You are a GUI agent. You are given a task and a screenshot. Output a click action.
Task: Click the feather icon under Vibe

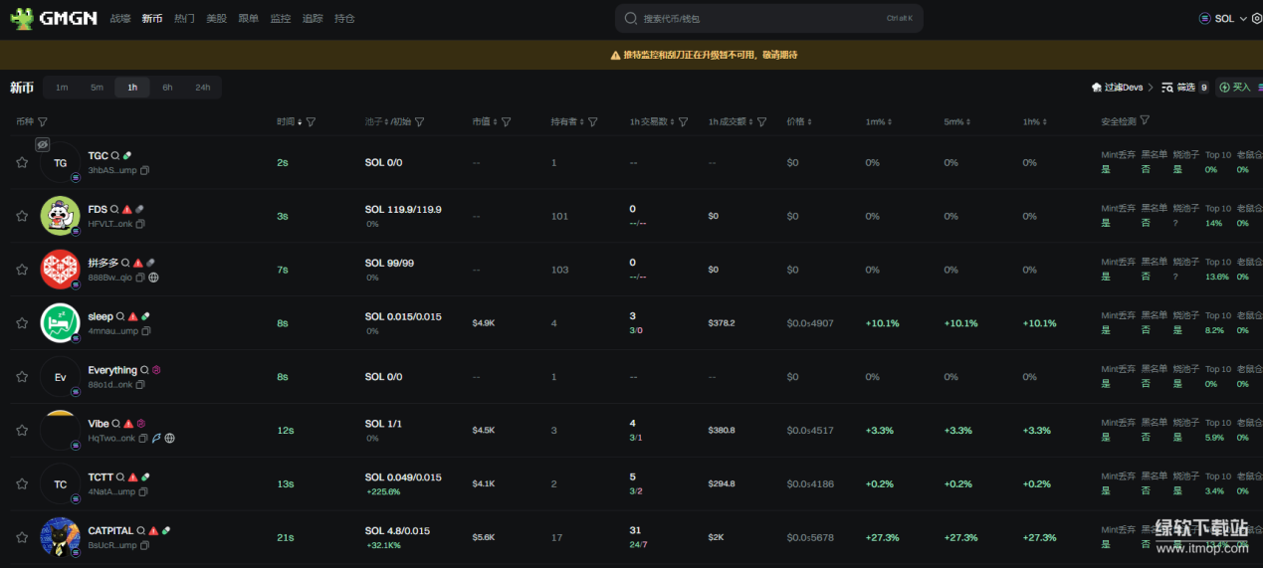pyautogui.click(x=156, y=439)
